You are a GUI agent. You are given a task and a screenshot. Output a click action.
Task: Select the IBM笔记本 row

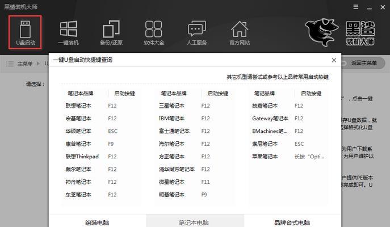pos(194,119)
